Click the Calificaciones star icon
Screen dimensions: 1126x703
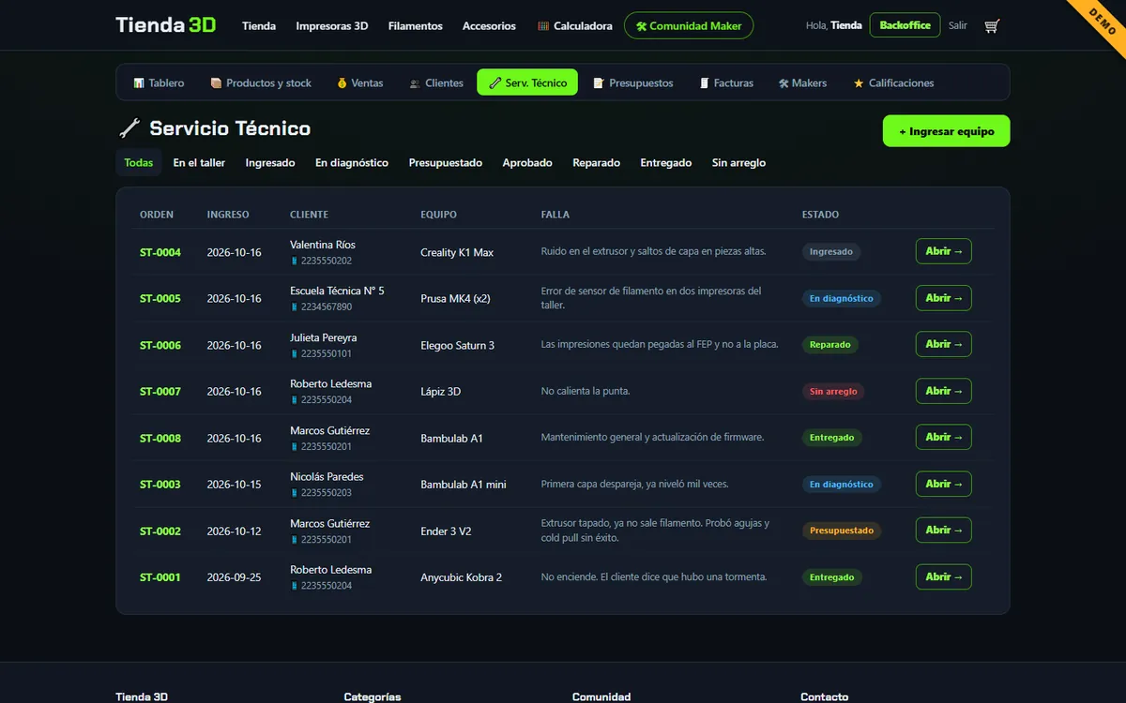pyautogui.click(x=859, y=83)
